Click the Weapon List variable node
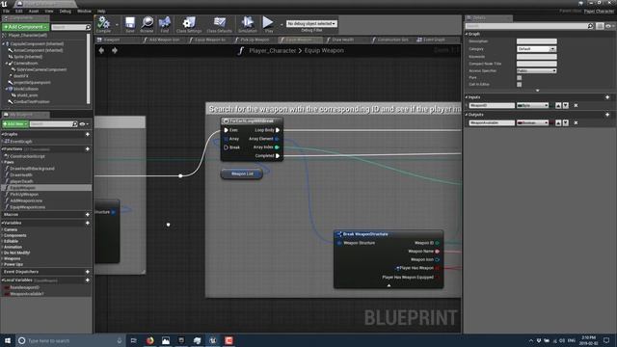The image size is (617, 347). click(x=242, y=173)
